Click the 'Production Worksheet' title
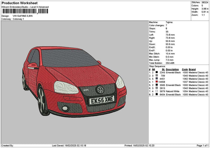210x148 pixels. pos(20,3)
